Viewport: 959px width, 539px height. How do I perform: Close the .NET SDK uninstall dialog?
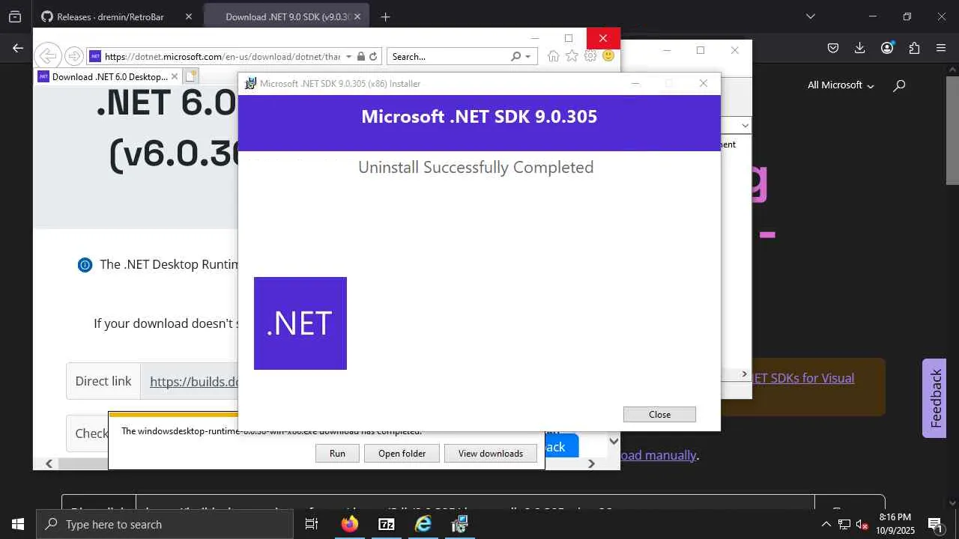(x=659, y=414)
